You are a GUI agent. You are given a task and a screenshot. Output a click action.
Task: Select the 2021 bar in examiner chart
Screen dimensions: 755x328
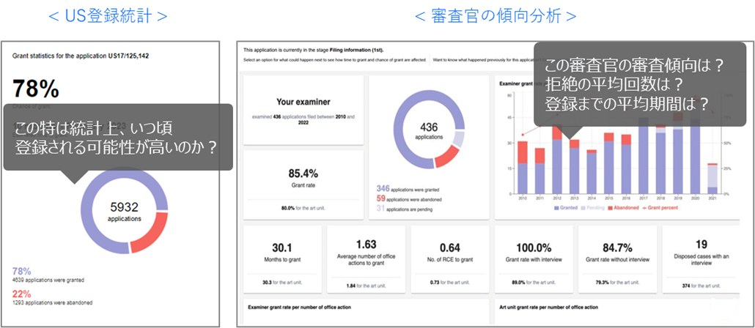pos(712,179)
